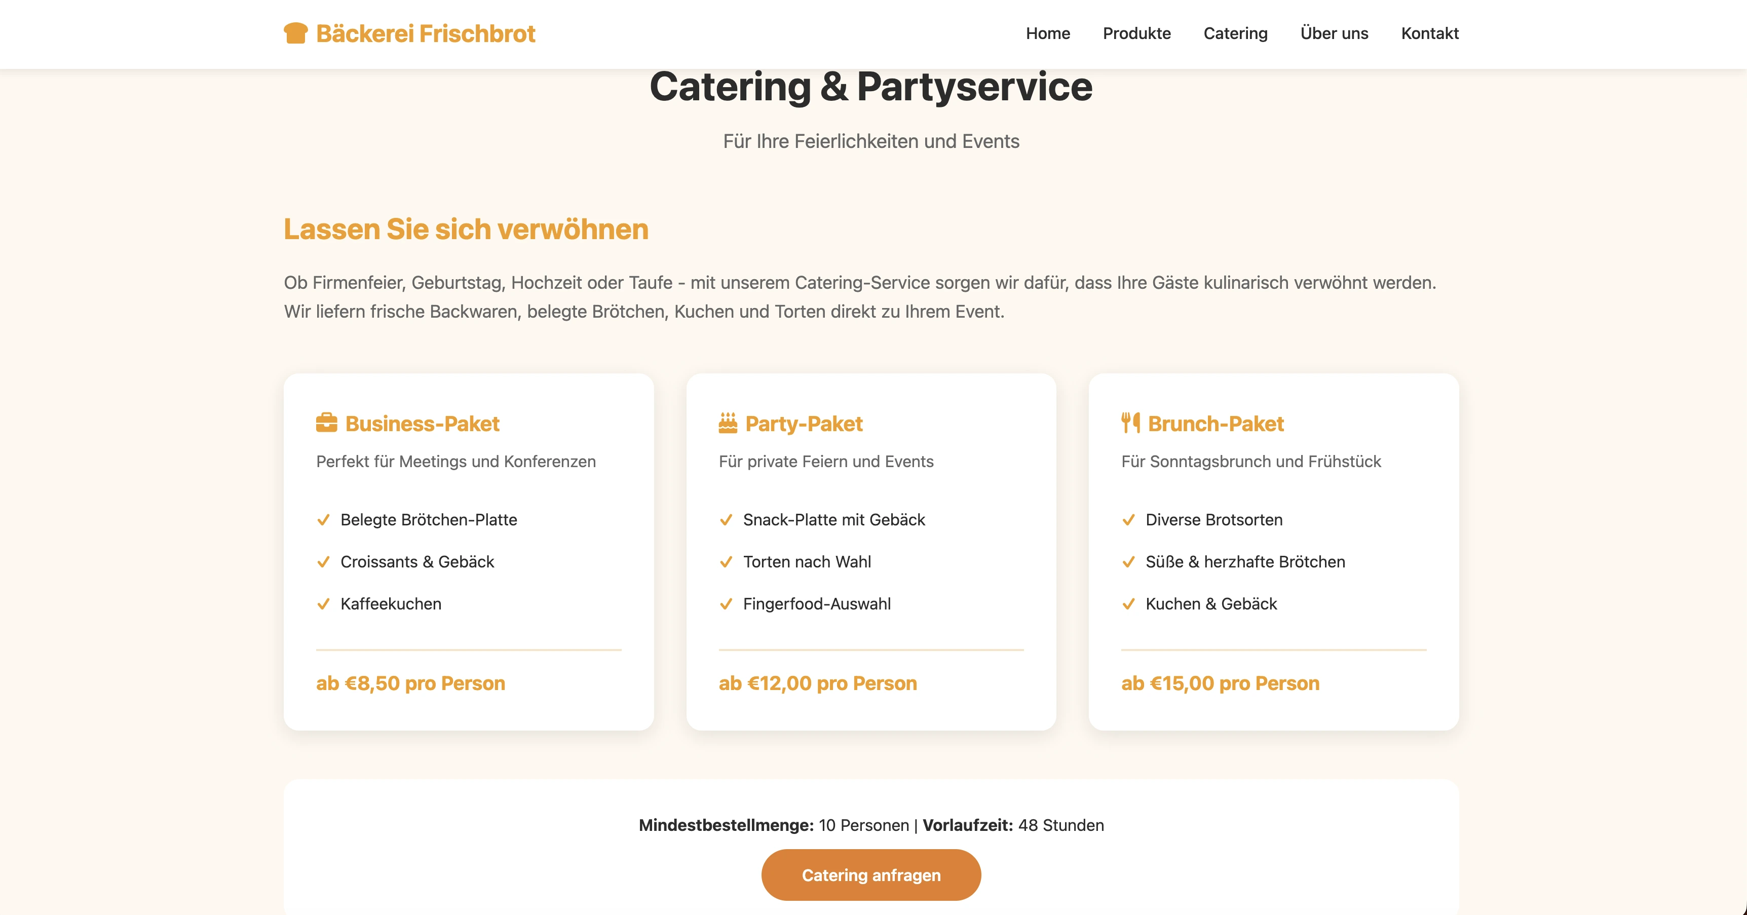1747x915 pixels.
Task: Open the Kontakt page
Action: [x=1430, y=33]
